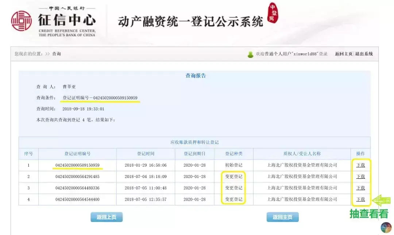Image resolution: width=394 pixels, height=235 pixels.
Task: Click 下载 for registration row 2
Action: pos(360,177)
